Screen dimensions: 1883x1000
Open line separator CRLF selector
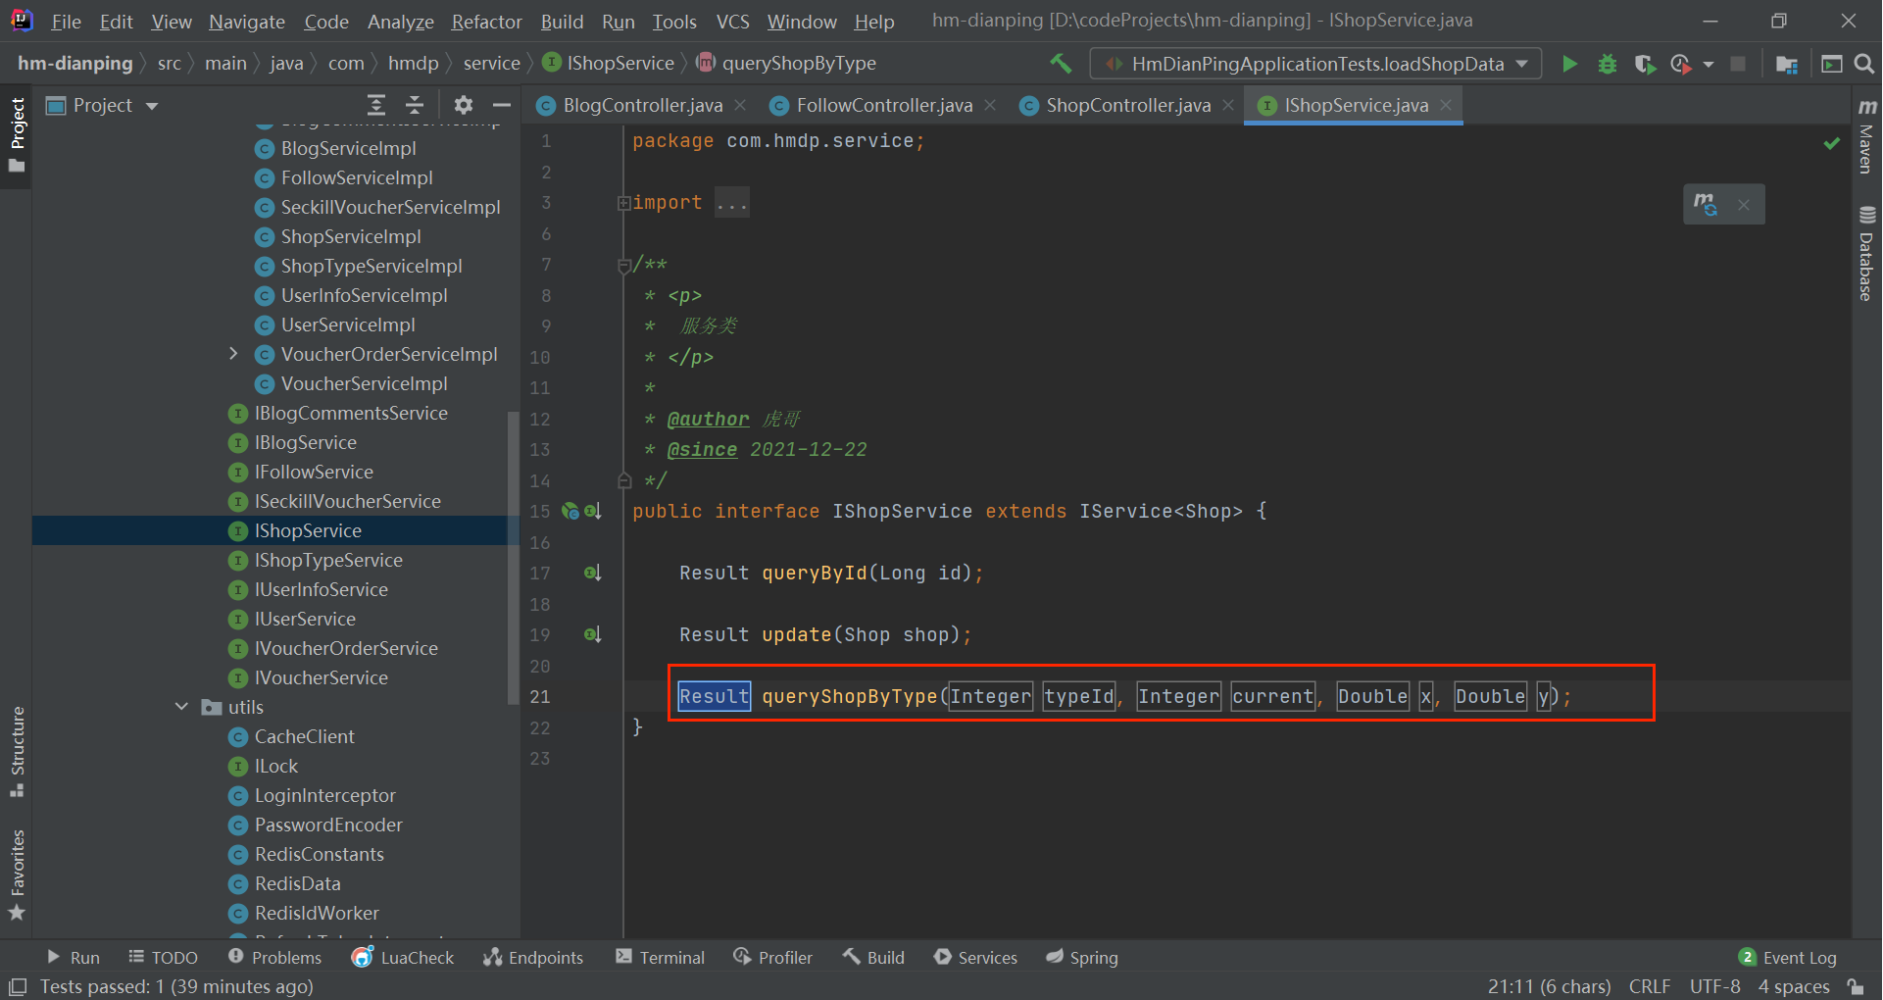1650,986
